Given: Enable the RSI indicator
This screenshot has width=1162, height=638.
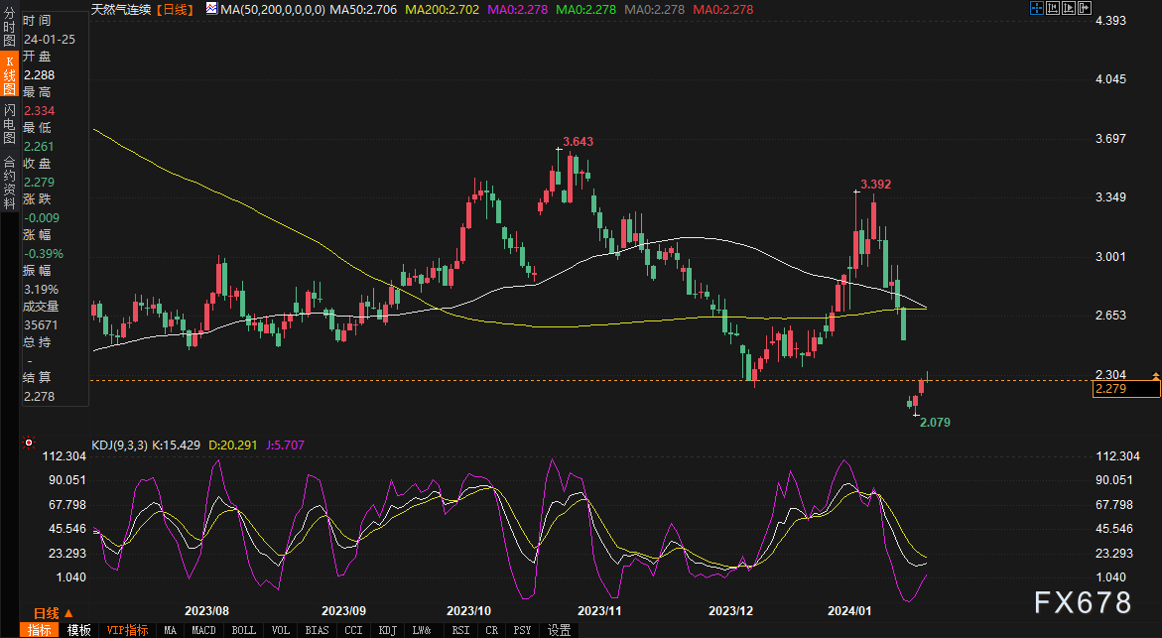Looking at the screenshot, I should tap(460, 630).
